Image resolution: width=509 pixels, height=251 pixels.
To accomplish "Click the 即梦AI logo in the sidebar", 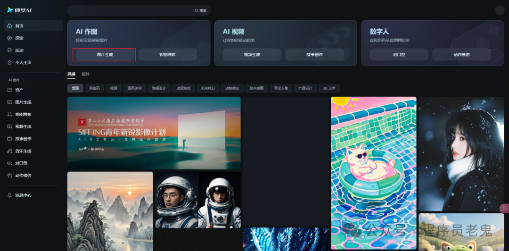I will click(20, 10).
